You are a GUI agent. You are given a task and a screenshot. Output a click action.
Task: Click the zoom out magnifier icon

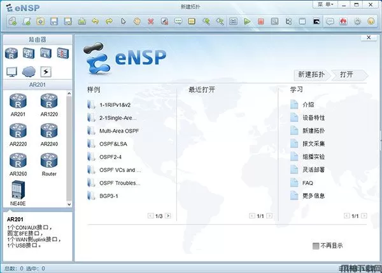point(220,22)
